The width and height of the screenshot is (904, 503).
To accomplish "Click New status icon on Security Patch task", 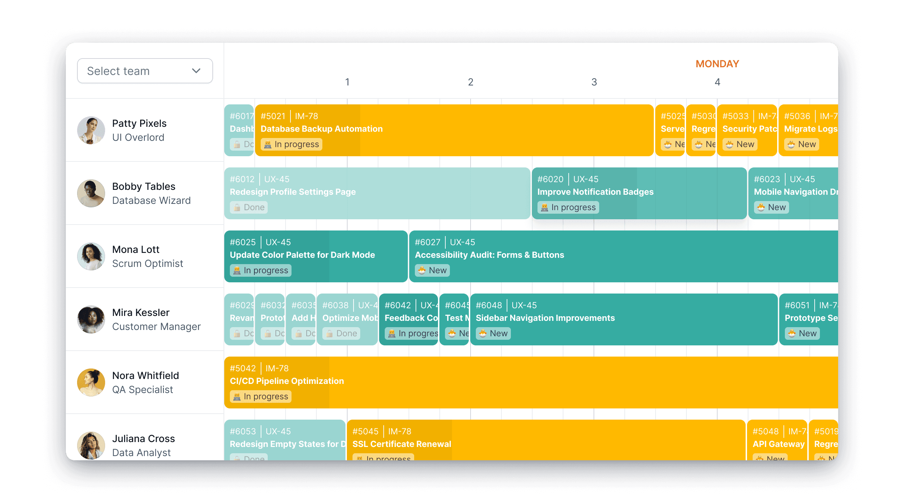I will point(730,145).
